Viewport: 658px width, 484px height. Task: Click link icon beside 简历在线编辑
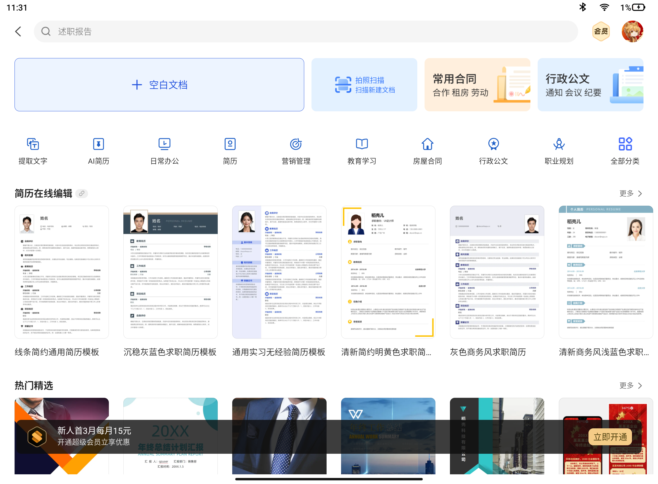pos(82,194)
